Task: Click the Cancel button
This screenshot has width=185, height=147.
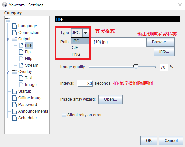Action: point(171,141)
